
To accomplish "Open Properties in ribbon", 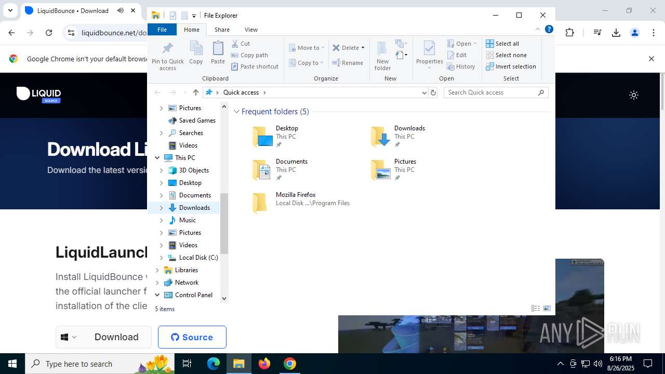I will coord(429,56).
